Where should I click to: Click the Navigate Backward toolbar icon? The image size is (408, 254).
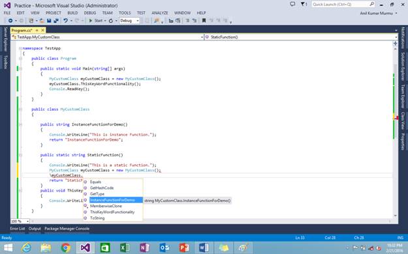coord(10,21)
